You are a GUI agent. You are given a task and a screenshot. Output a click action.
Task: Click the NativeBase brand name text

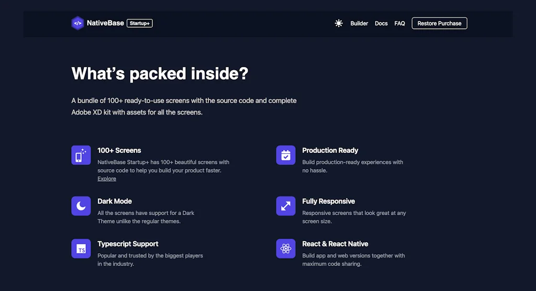click(x=105, y=23)
